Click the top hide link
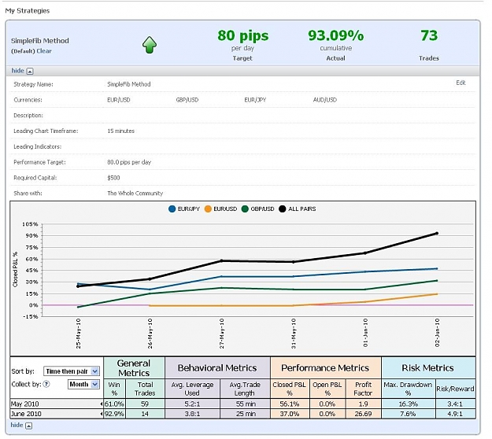 17,71
